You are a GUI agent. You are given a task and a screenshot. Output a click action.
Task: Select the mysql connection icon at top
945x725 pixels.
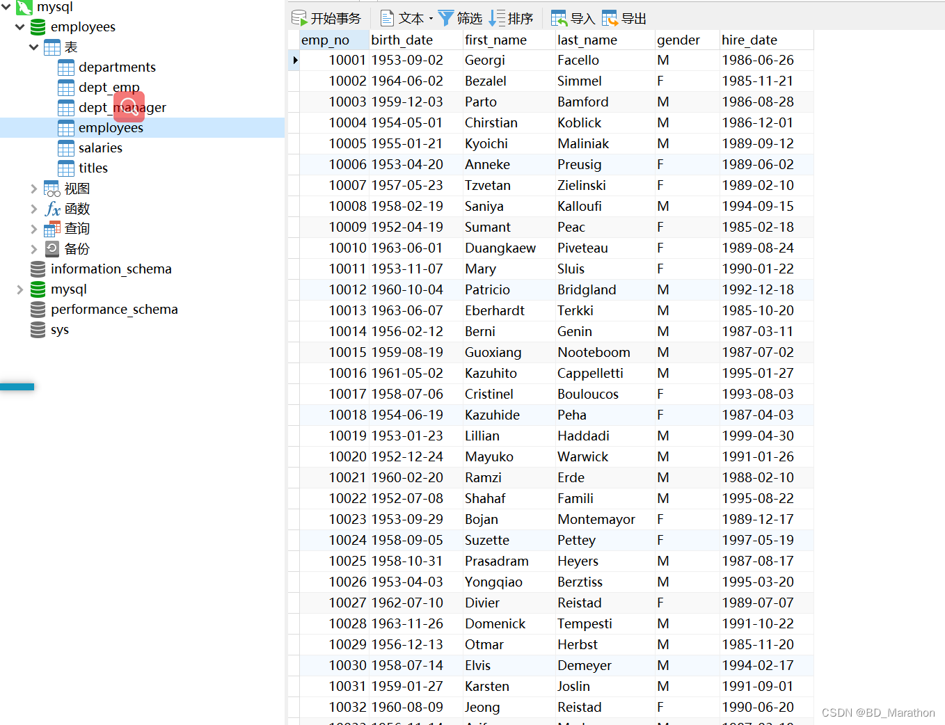[x=24, y=7]
